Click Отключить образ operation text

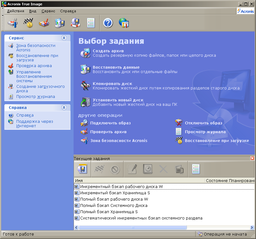click(203, 123)
